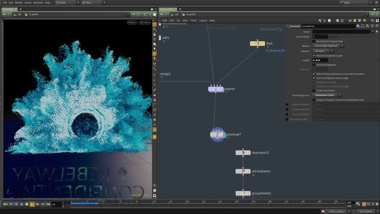Select the pointvop7 node
This screenshot has width=380, height=214.
[217, 135]
